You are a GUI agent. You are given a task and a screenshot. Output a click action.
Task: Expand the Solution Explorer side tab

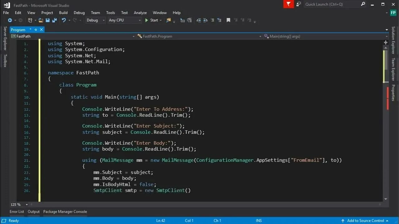[x=393, y=40]
